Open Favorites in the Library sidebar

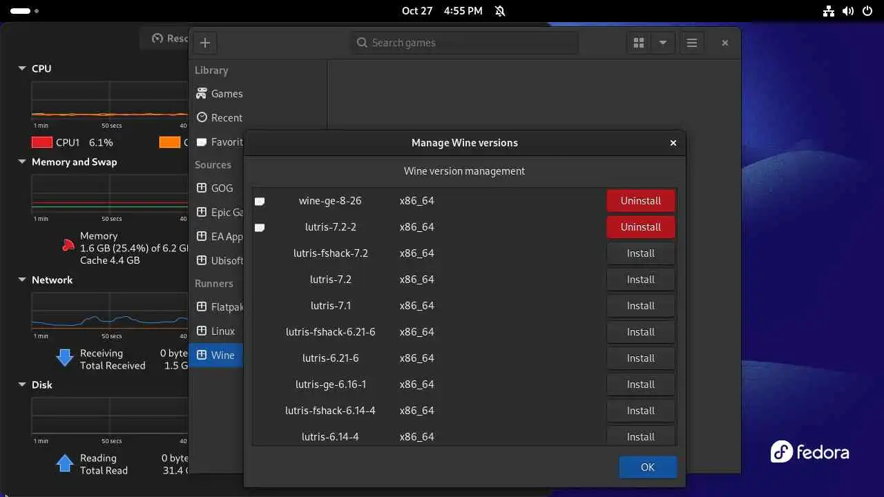click(217, 142)
